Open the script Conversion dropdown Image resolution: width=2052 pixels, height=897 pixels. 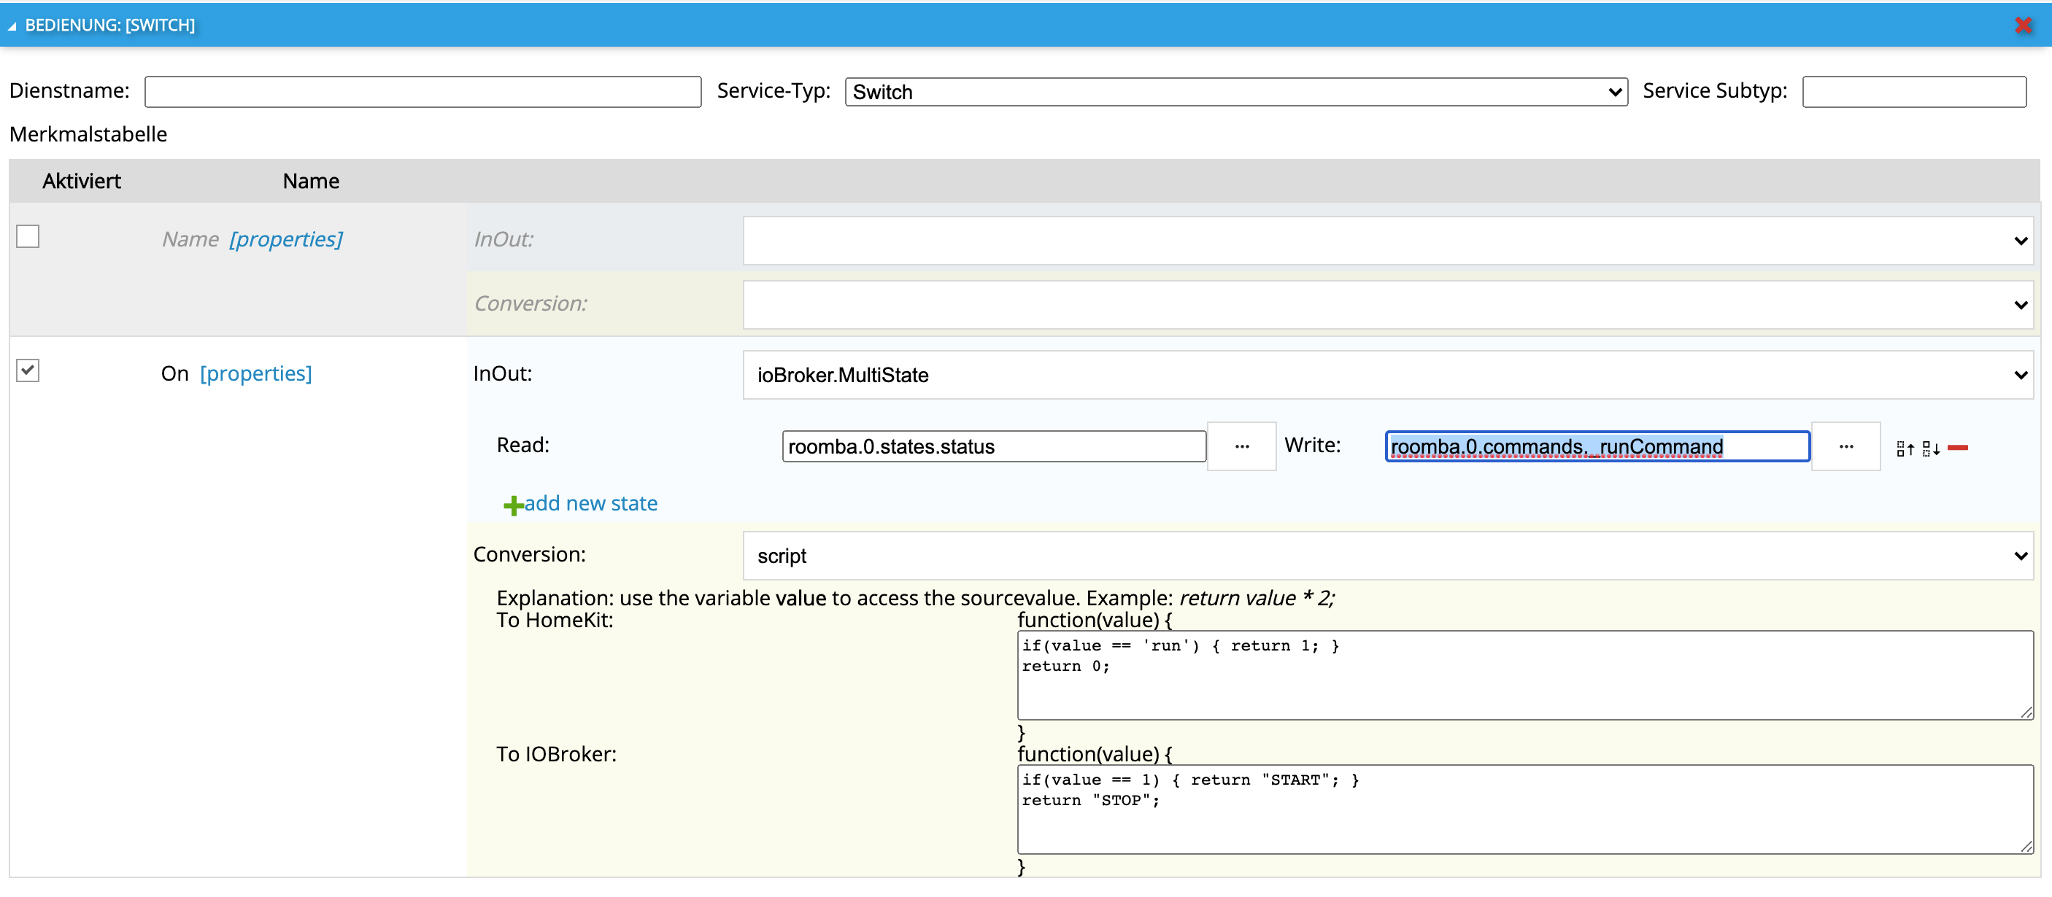[x=1387, y=556]
